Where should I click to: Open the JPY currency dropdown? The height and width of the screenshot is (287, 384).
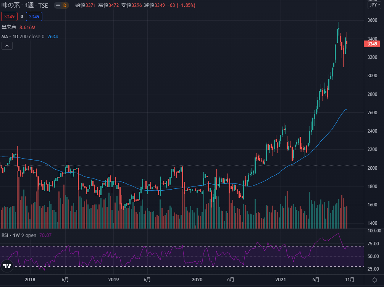pos(374,5)
